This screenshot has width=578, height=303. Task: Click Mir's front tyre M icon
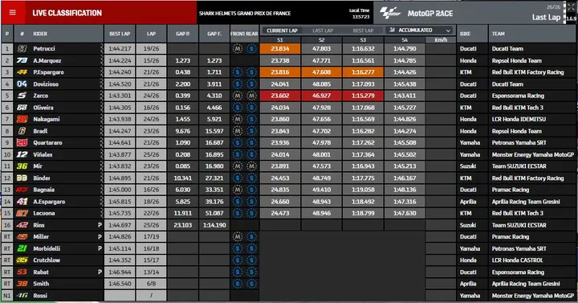point(238,166)
